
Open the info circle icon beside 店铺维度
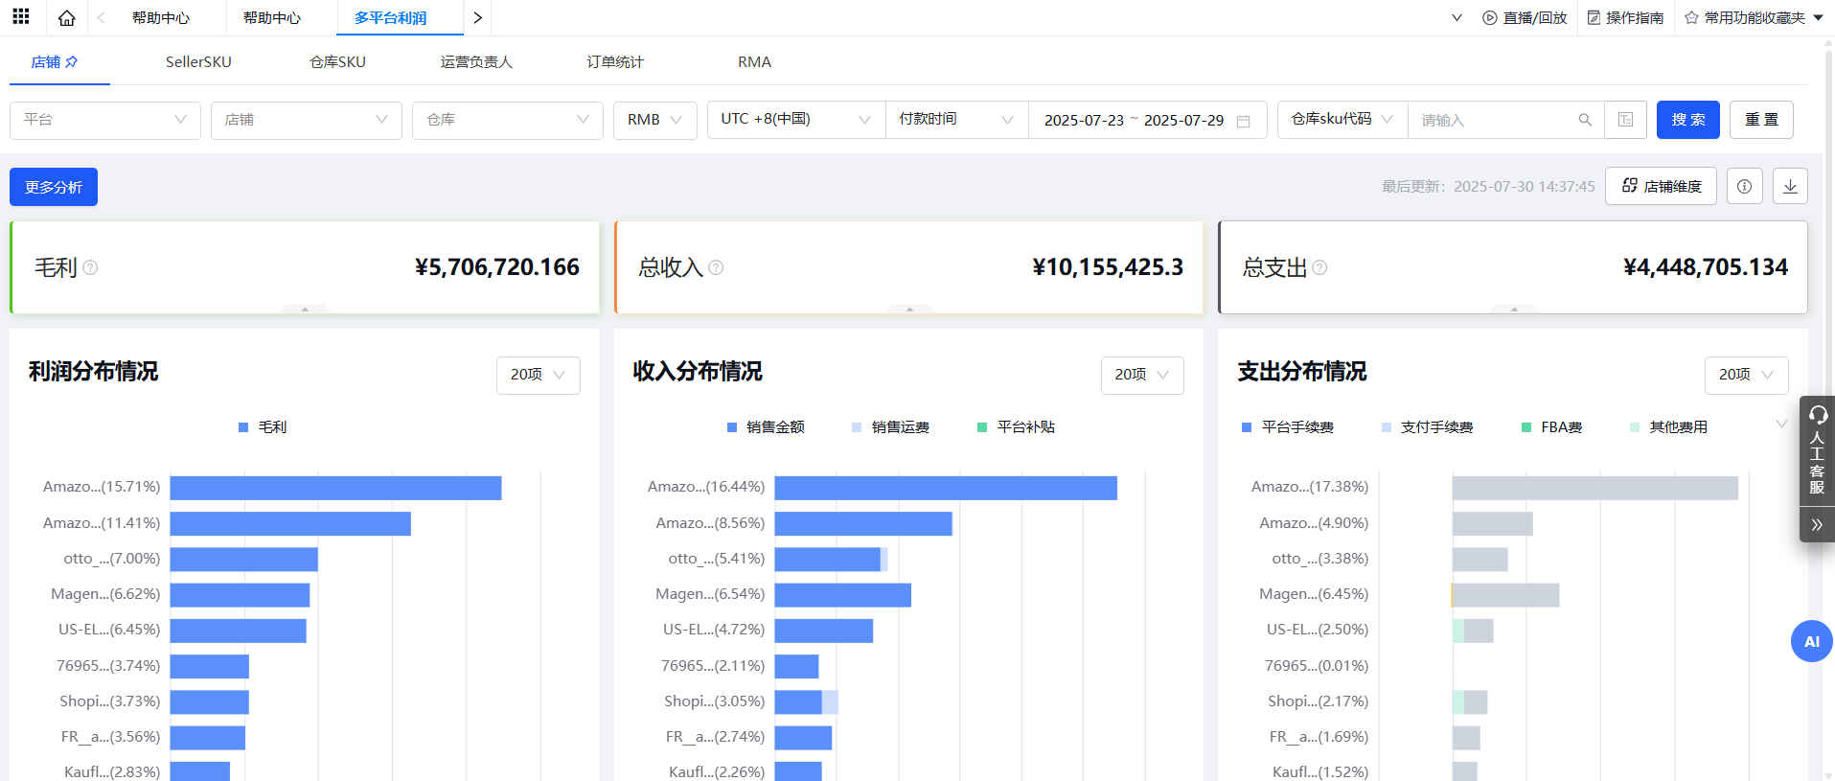click(x=1744, y=186)
